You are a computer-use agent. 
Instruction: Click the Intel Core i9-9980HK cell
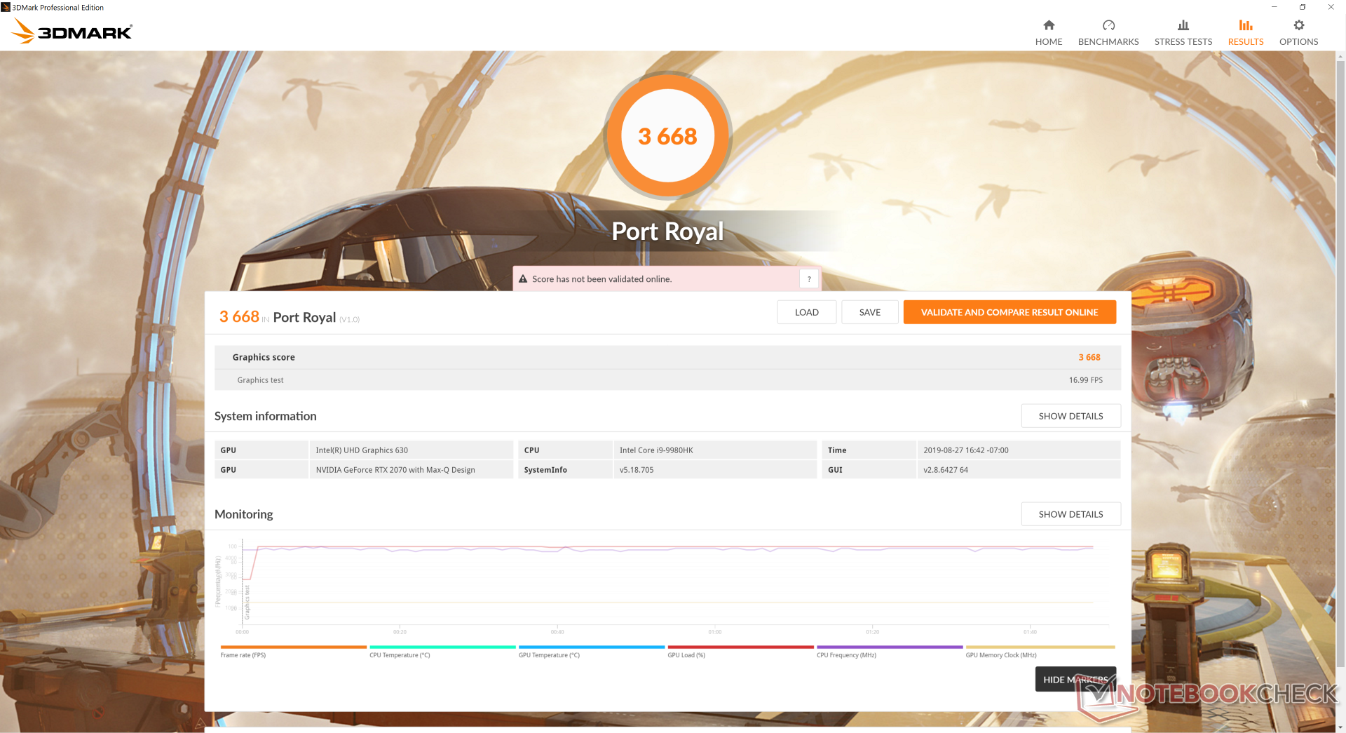[715, 450]
